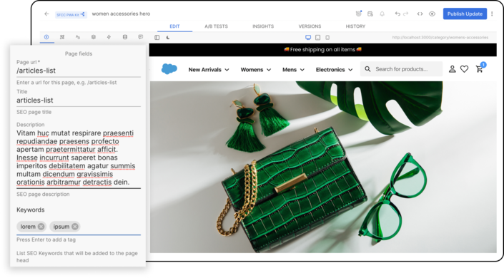Viewport: 504px width, 278px height.
Task: Switch to the INSIGHTS tab
Action: click(263, 26)
